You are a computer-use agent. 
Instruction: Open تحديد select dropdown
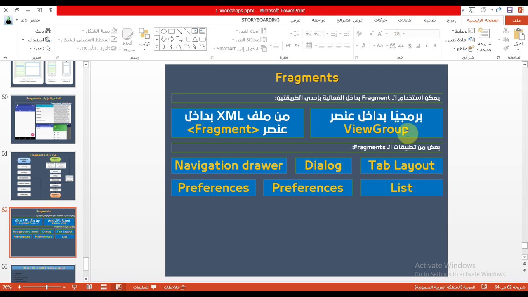pyautogui.click(x=40, y=49)
